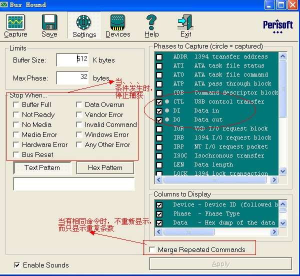The width and height of the screenshot is (300, 276).
Task: Click the Hex Pattern button
Action: [x=105, y=167]
